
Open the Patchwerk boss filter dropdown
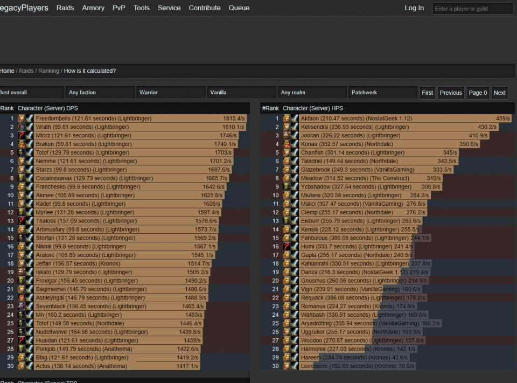pyautogui.click(x=383, y=93)
